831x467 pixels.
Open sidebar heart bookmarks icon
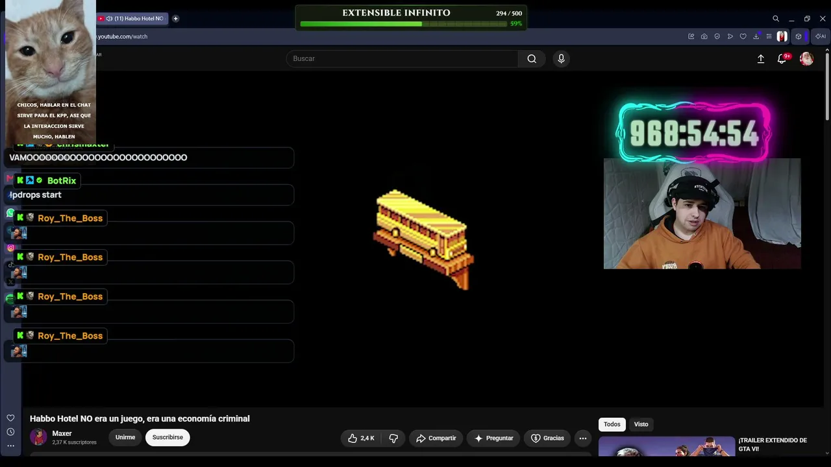pyautogui.click(x=10, y=418)
